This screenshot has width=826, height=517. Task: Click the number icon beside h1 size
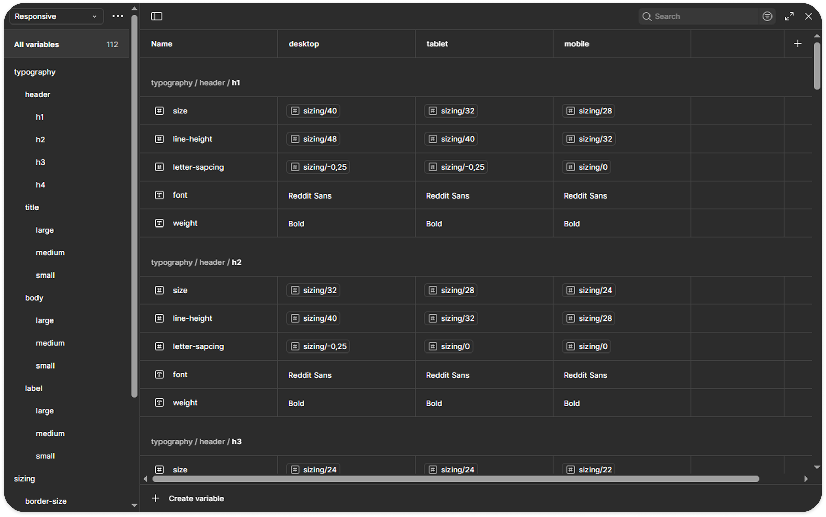pos(159,110)
